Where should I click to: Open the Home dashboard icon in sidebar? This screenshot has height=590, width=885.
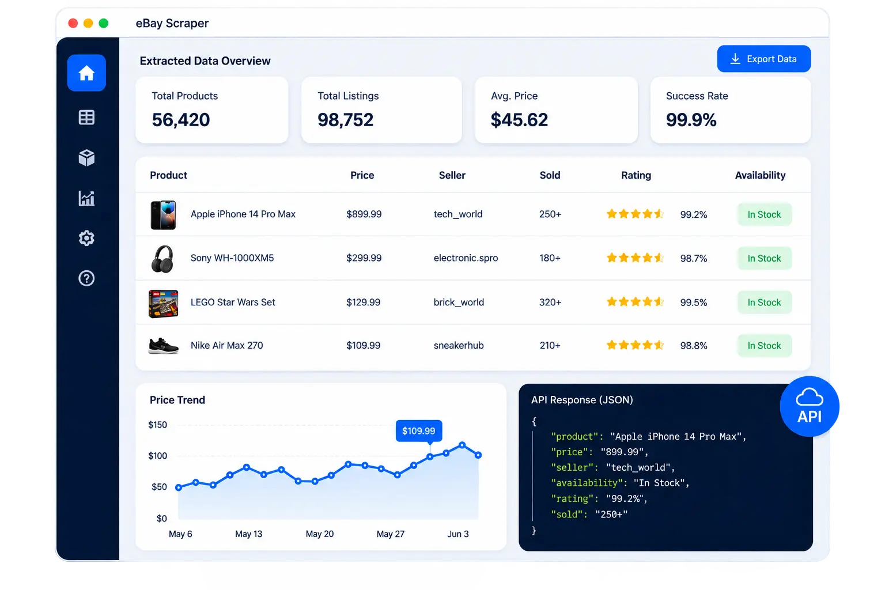click(x=86, y=73)
